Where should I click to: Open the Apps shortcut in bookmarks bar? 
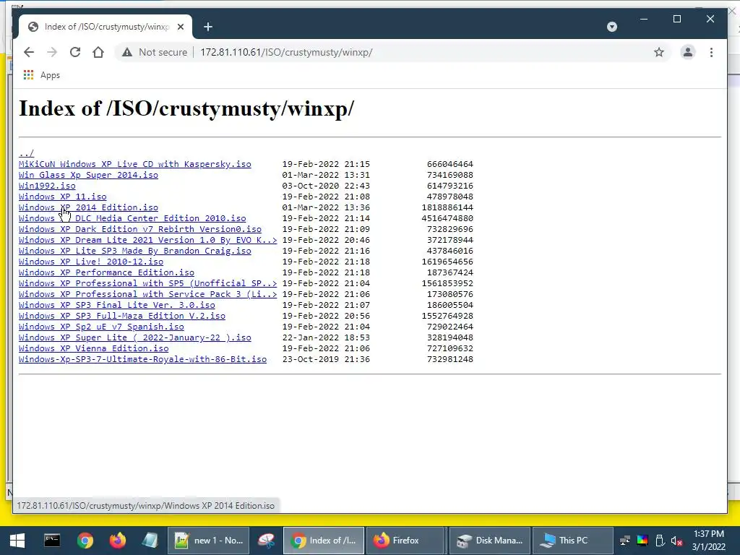(x=42, y=75)
